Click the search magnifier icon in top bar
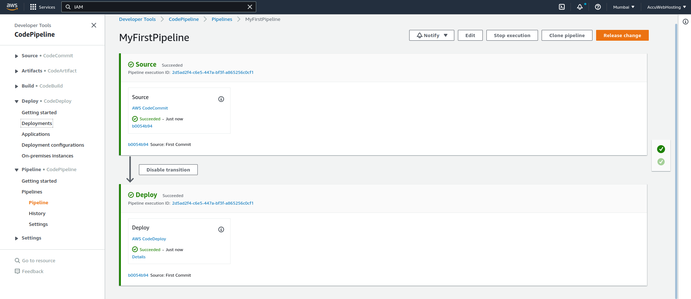The height and width of the screenshot is (299, 691). [x=68, y=7]
